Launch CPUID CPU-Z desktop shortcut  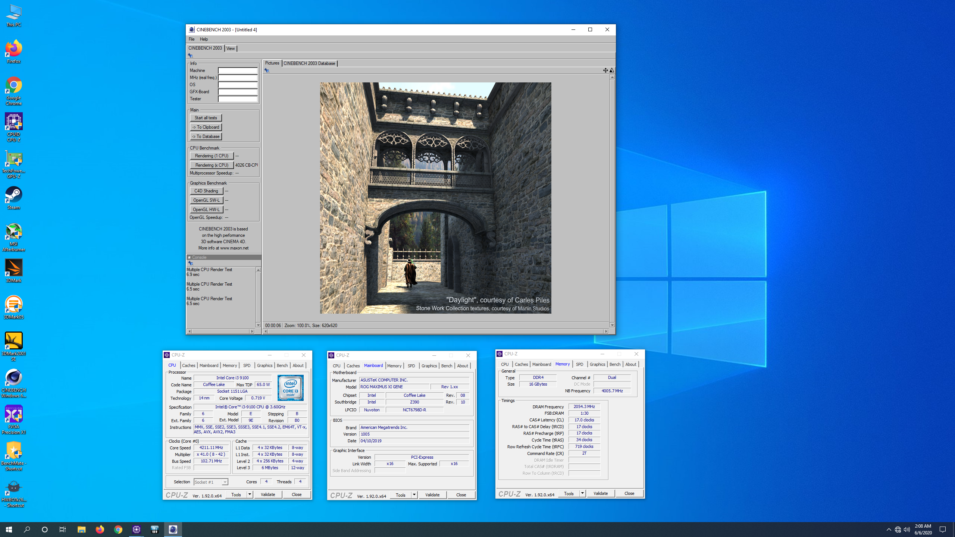pyautogui.click(x=13, y=127)
